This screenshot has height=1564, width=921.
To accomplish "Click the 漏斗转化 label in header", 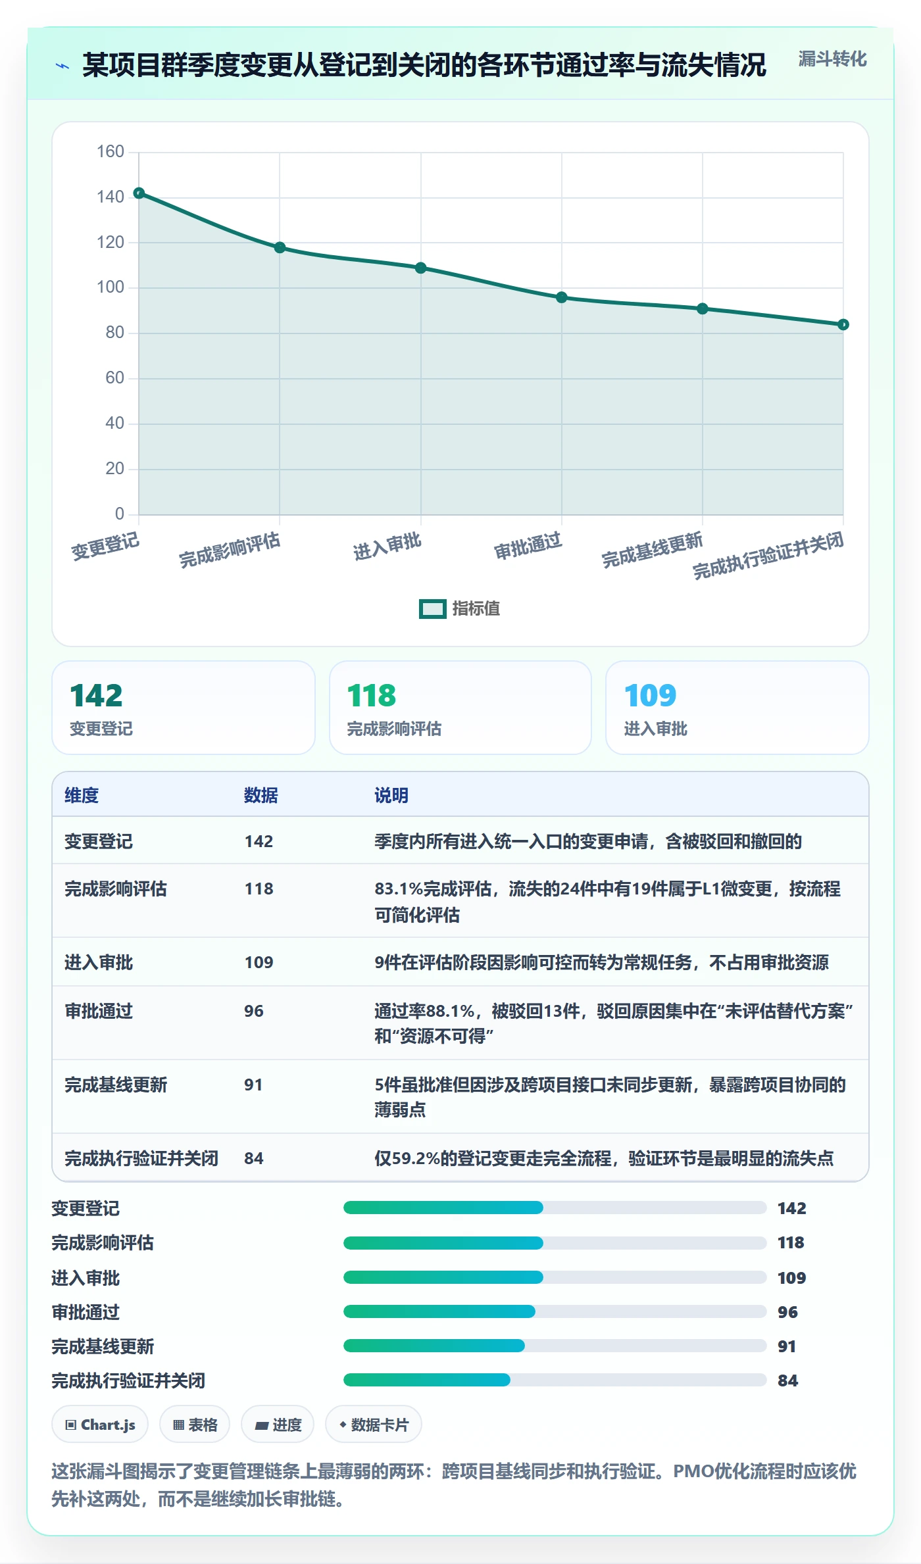I will [832, 59].
